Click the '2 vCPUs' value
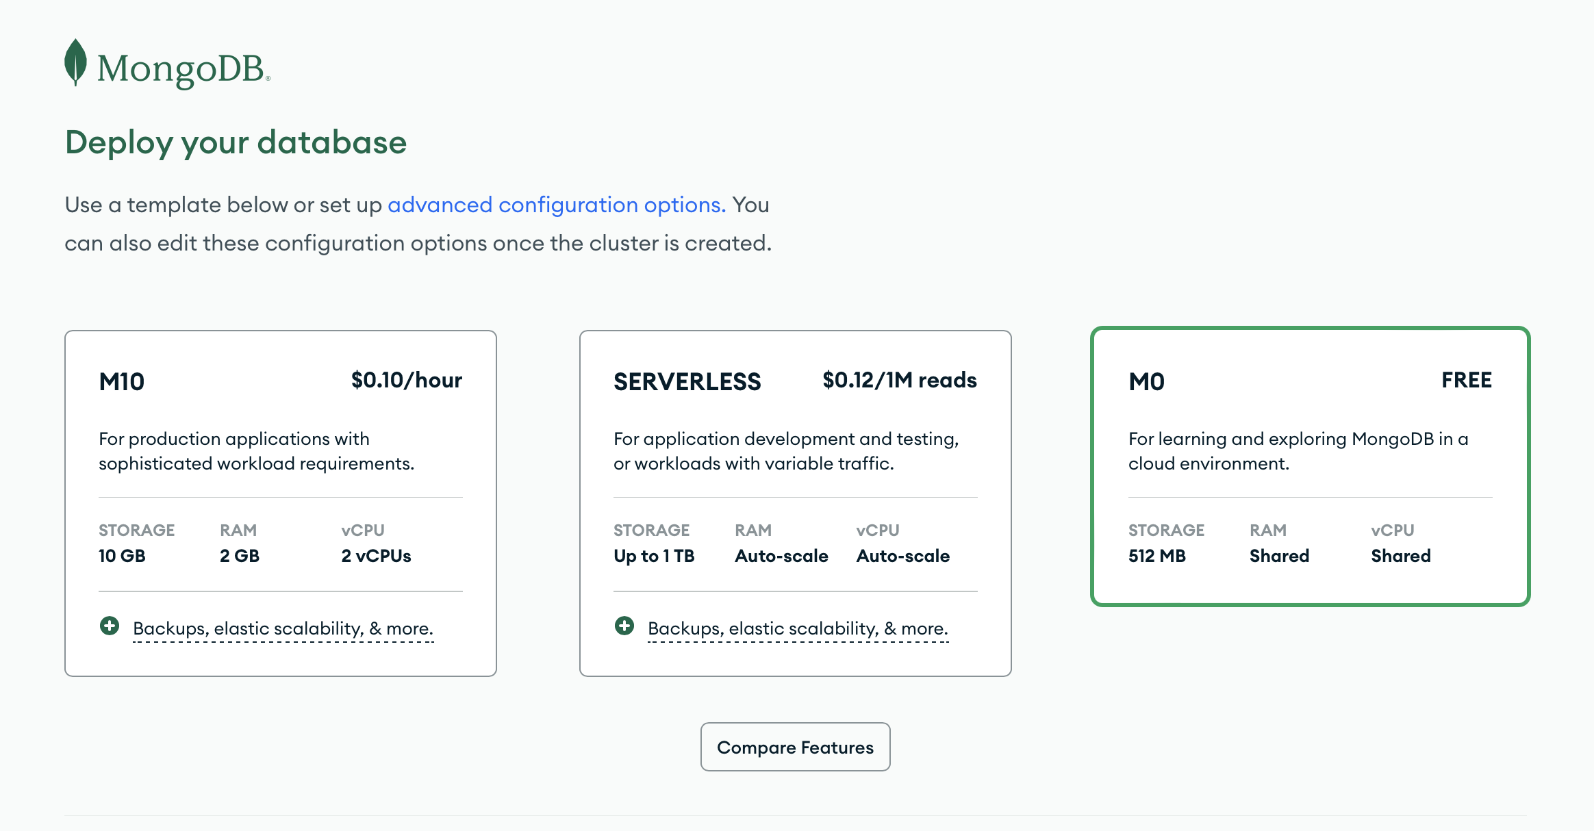Viewport: 1594px width, 831px height. (x=377, y=556)
